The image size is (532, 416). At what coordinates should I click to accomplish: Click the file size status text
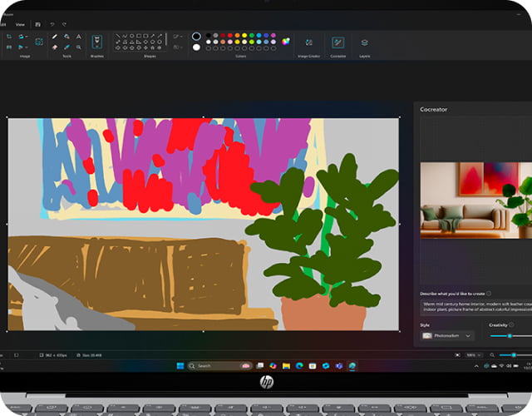pos(89,355)
